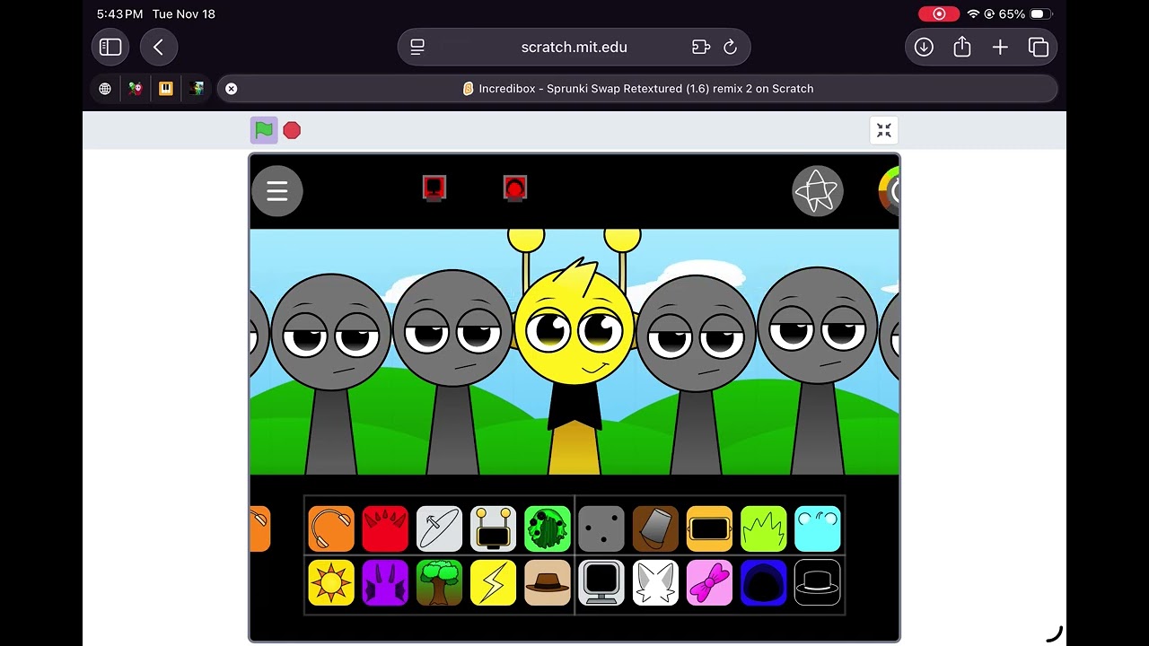Image resolution: width=1149 pixels, height=646 pixels.
Task: Click the scratch.mit.edu address bar
Action: pos(574,47)
